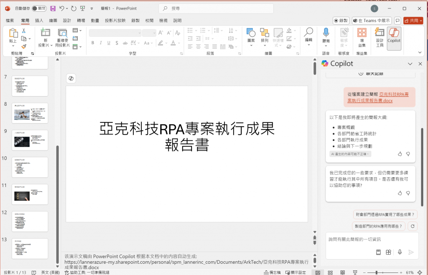The height and width of the screenshot is (275, 428).
Task: Collapse the ribbon with the chevron
Action: click(x=420, y=52)
